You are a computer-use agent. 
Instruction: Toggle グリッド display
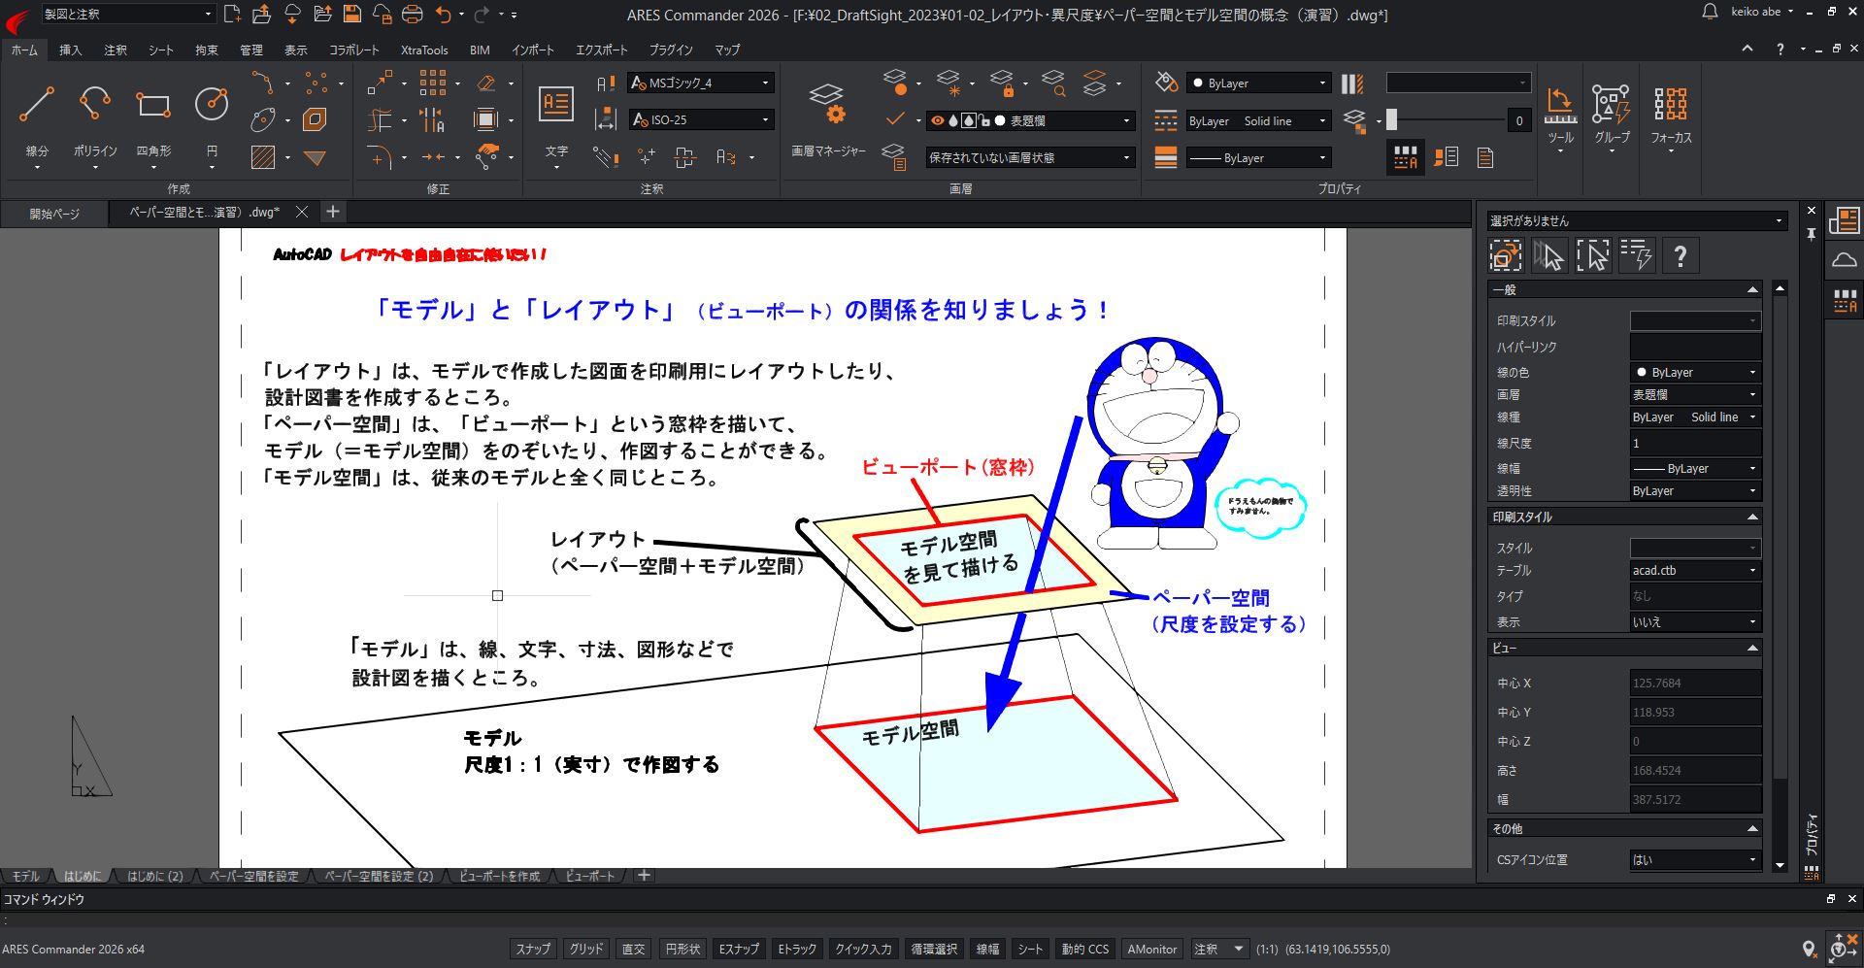pos(585,949)
